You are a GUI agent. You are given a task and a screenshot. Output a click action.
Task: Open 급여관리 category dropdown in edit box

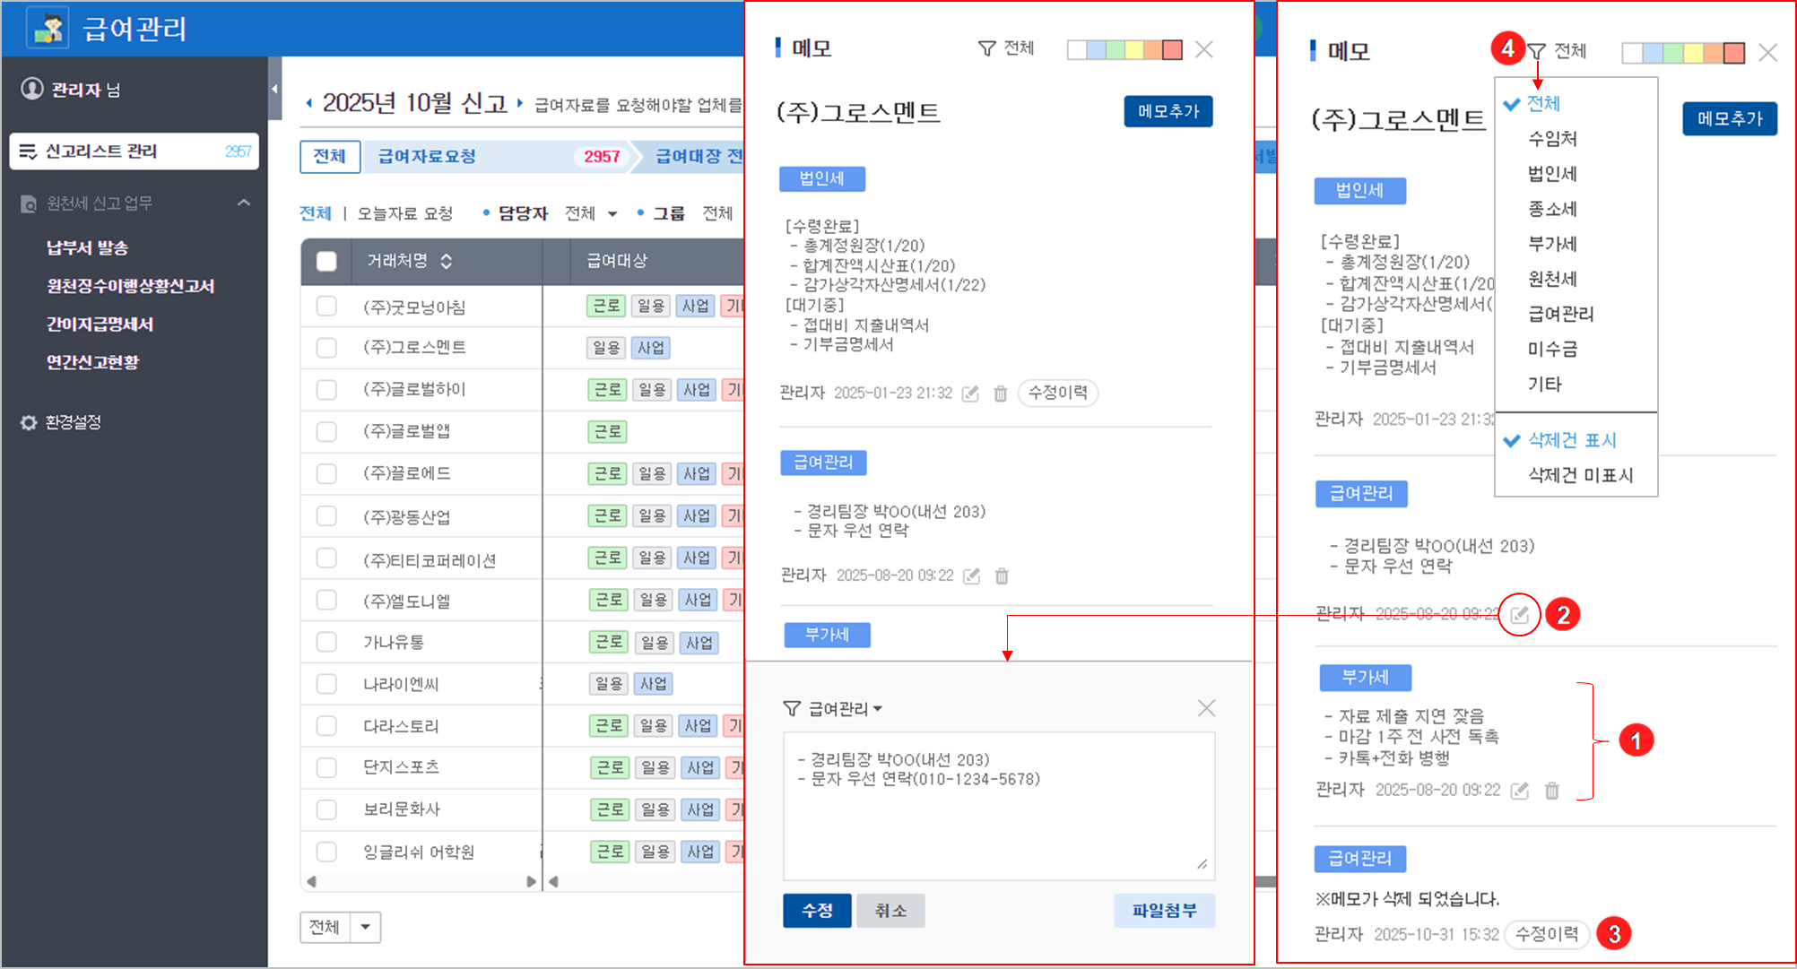coord(845,709)
